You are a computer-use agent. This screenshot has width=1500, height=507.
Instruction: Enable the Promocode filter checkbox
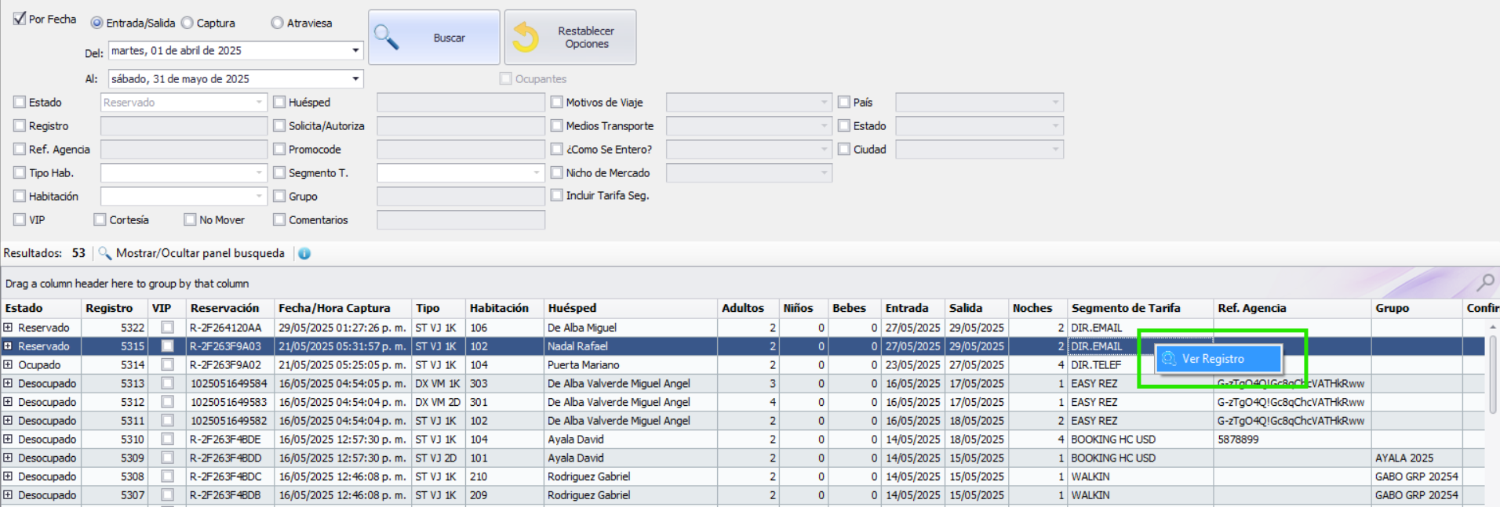(x=279, y=149)
